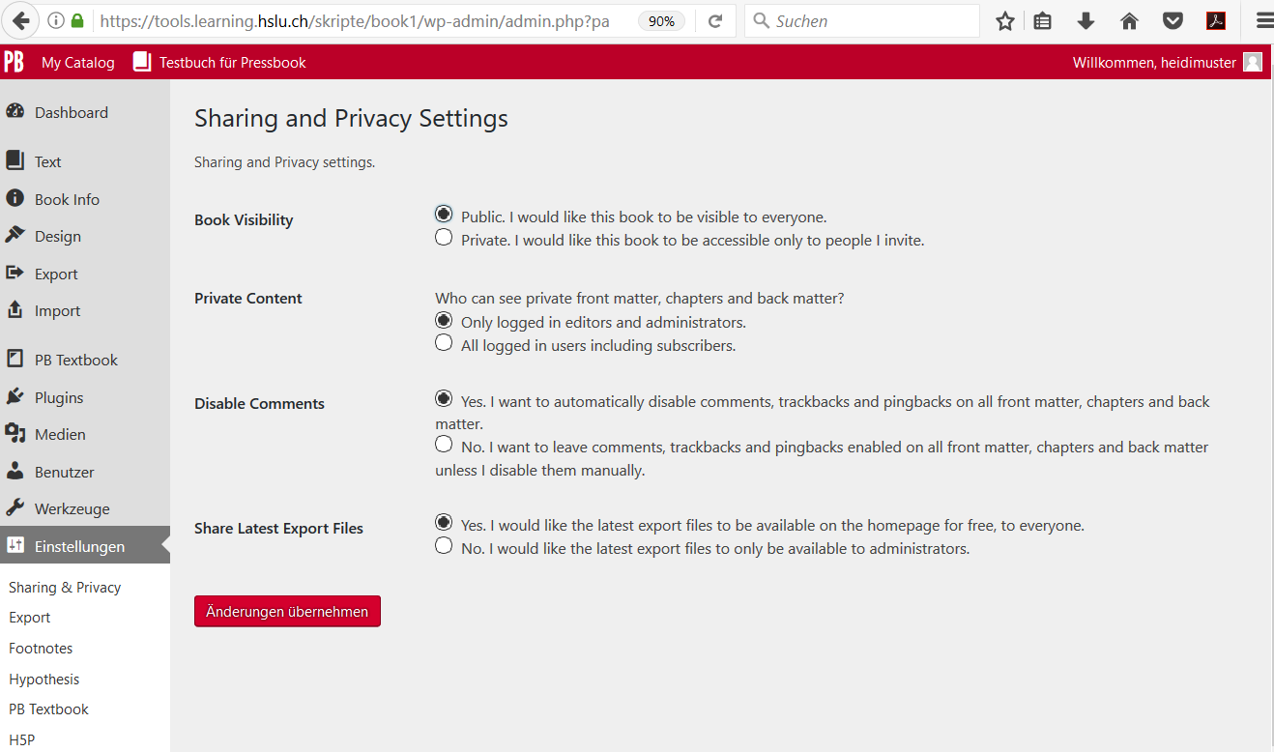1274x752 pixels.
Task: Open the Sharing & Privacy submenu link
Action: (x=65, y=587)
